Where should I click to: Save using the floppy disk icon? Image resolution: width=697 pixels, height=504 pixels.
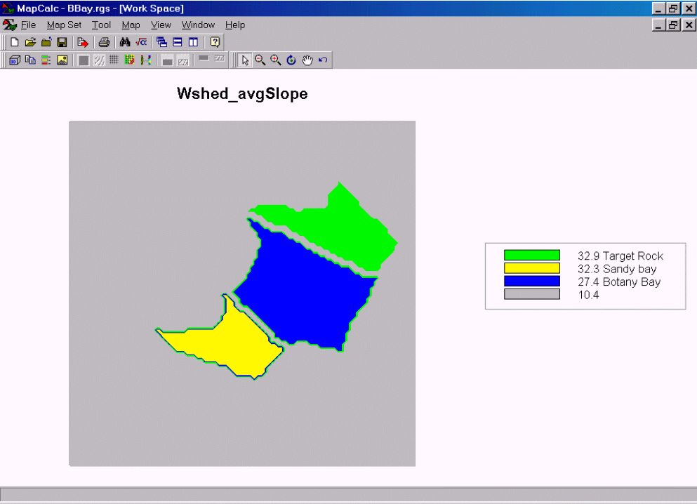(x=62, y=42)
